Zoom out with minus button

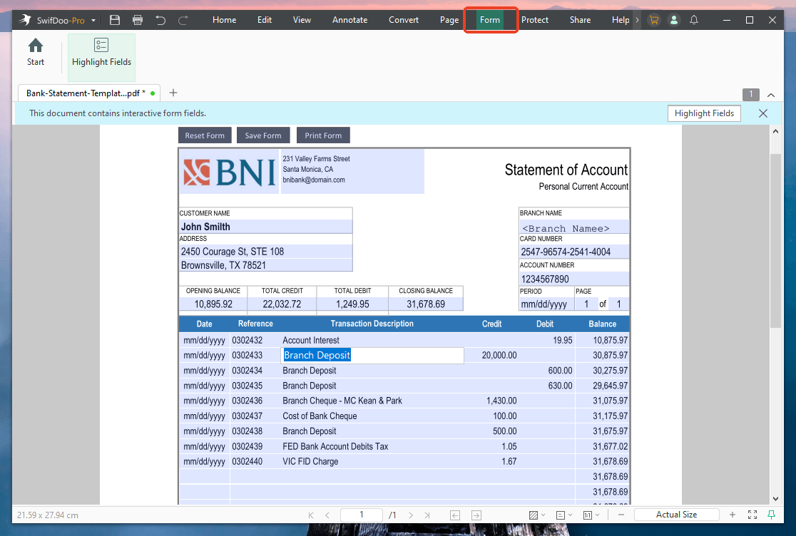[621, 515]
